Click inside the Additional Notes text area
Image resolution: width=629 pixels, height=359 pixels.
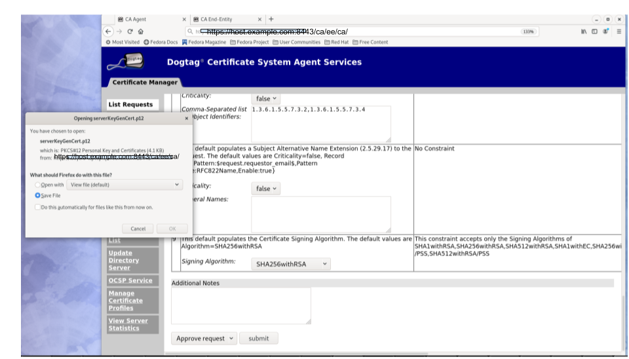240,305
